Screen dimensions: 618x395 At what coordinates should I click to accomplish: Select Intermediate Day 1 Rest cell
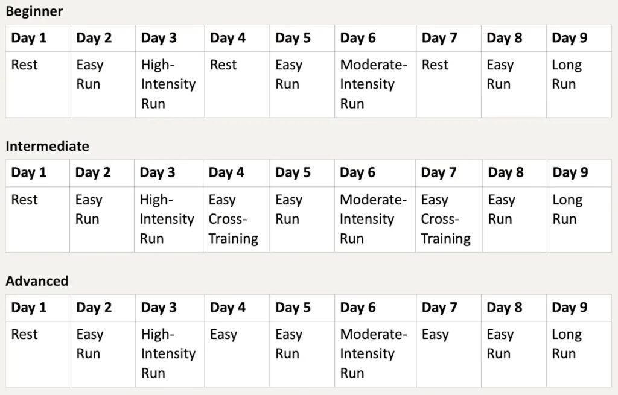(x=37, y=219)
